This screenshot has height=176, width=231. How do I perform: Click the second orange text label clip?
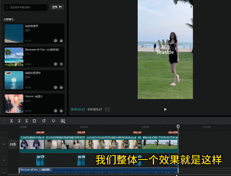point(81,132)
